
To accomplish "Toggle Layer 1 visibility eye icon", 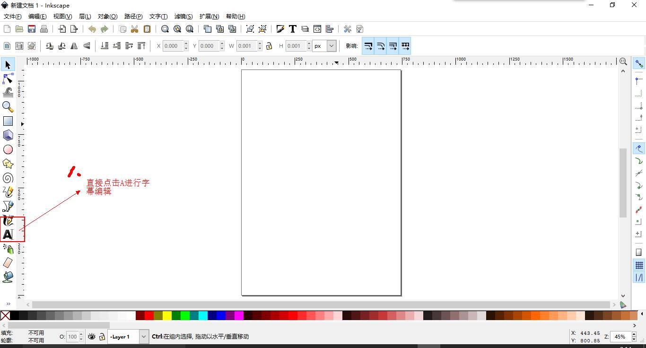I will 91,337.
